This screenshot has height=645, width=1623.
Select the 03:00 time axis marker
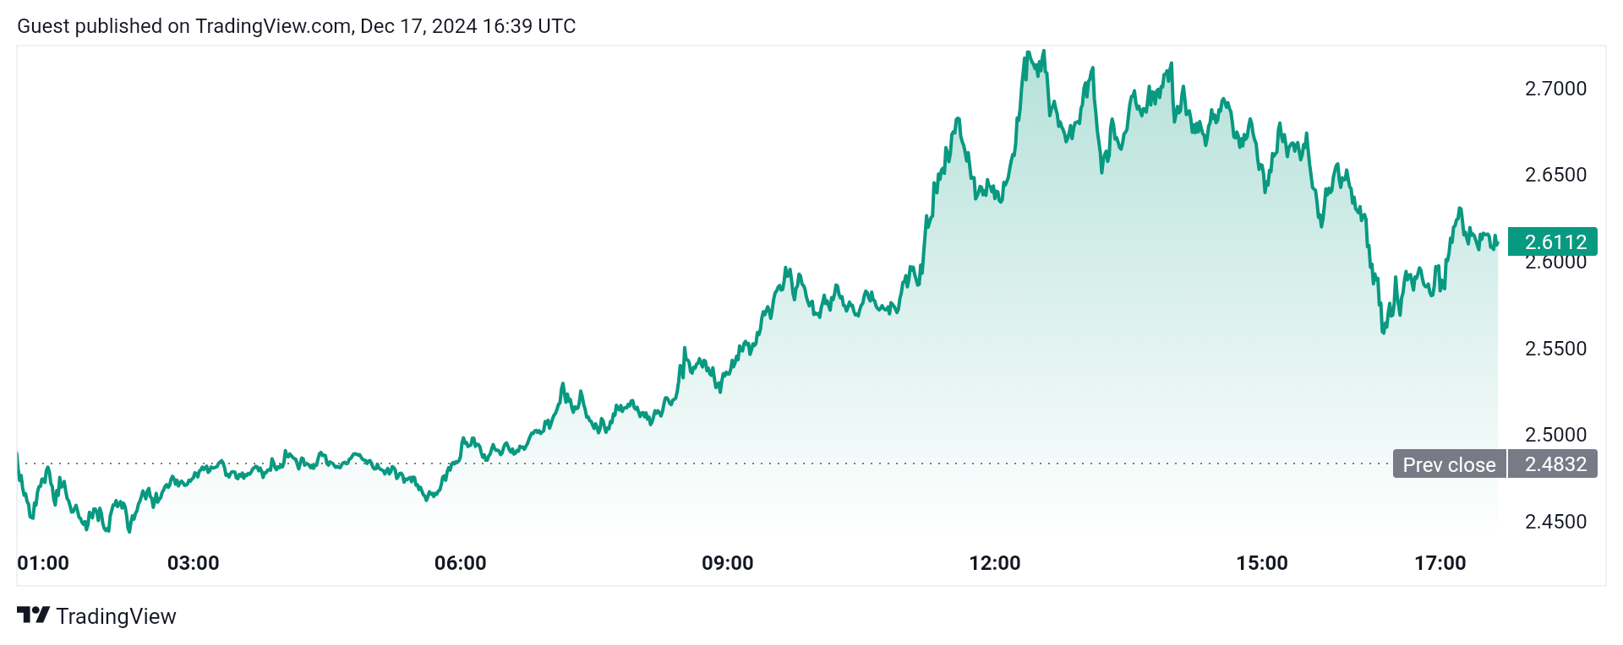[x=193, y=563]
